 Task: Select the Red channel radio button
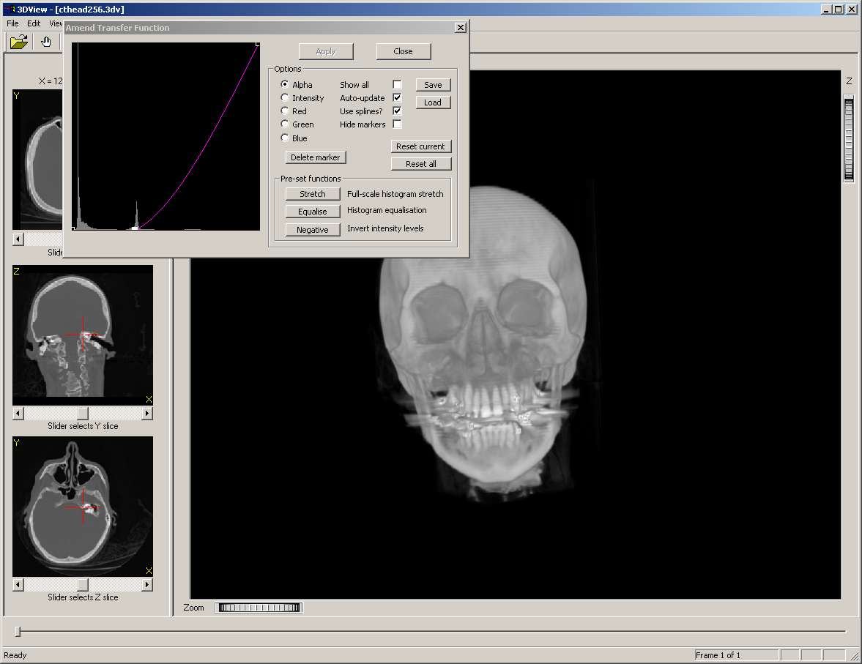click(285, 111)
